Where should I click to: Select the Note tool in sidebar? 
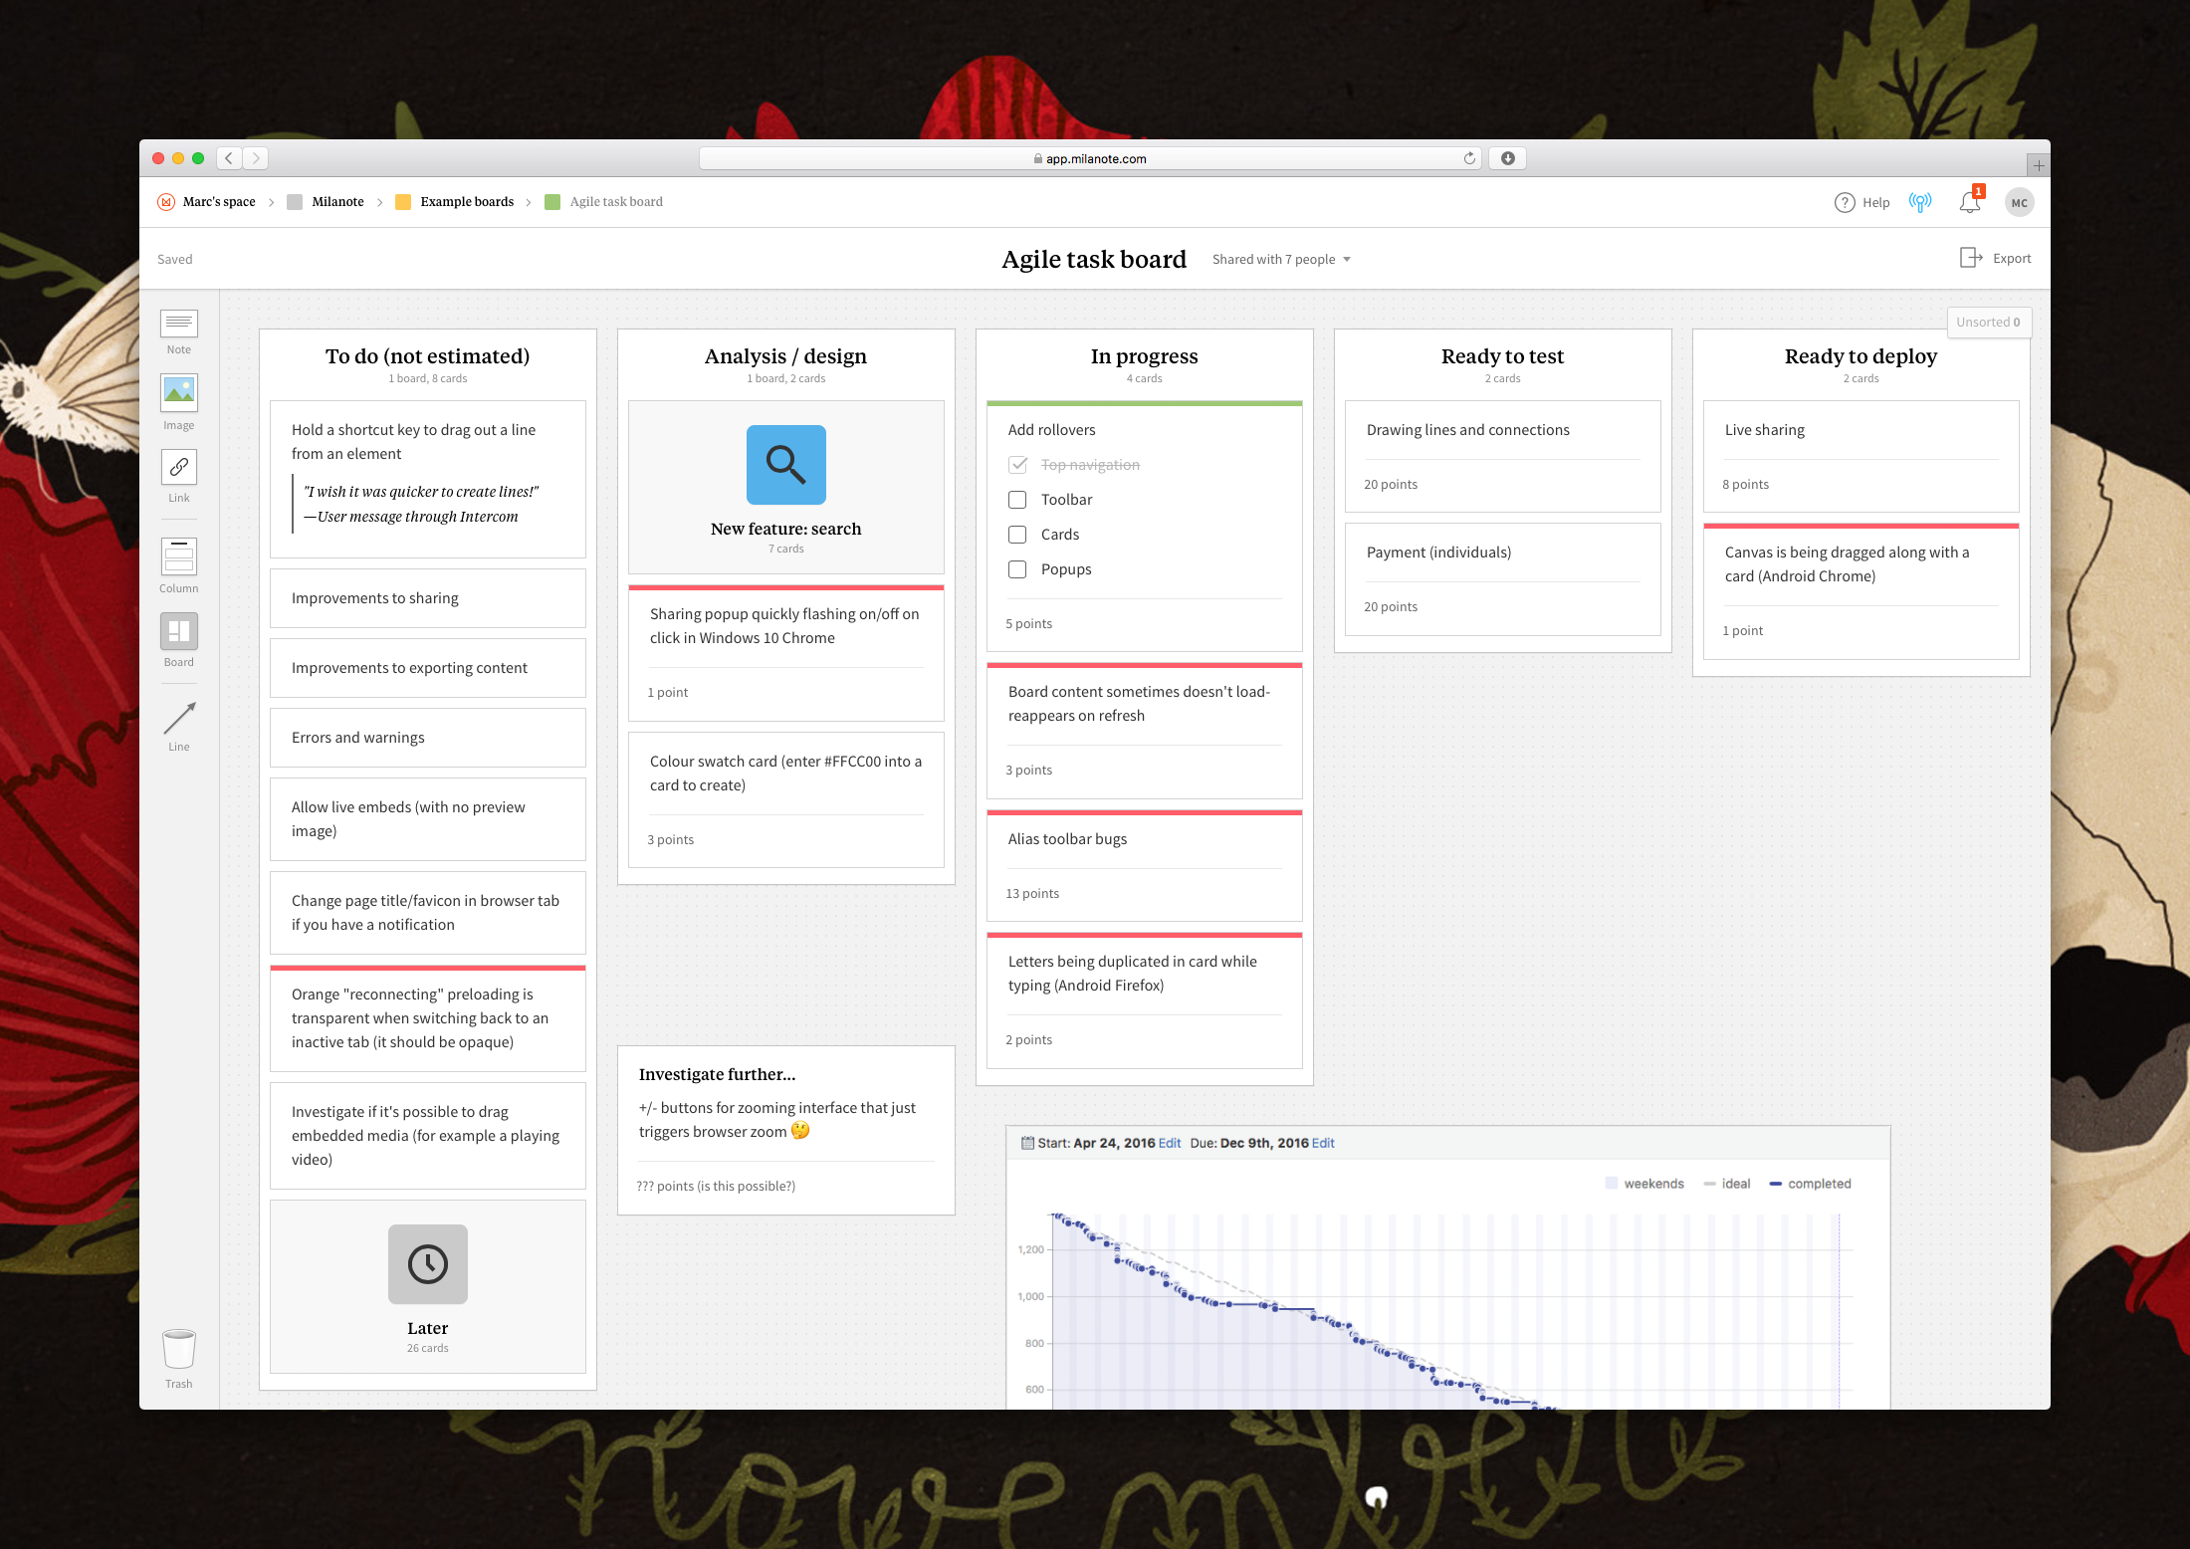pyautogui.click(x=179, y=324)
